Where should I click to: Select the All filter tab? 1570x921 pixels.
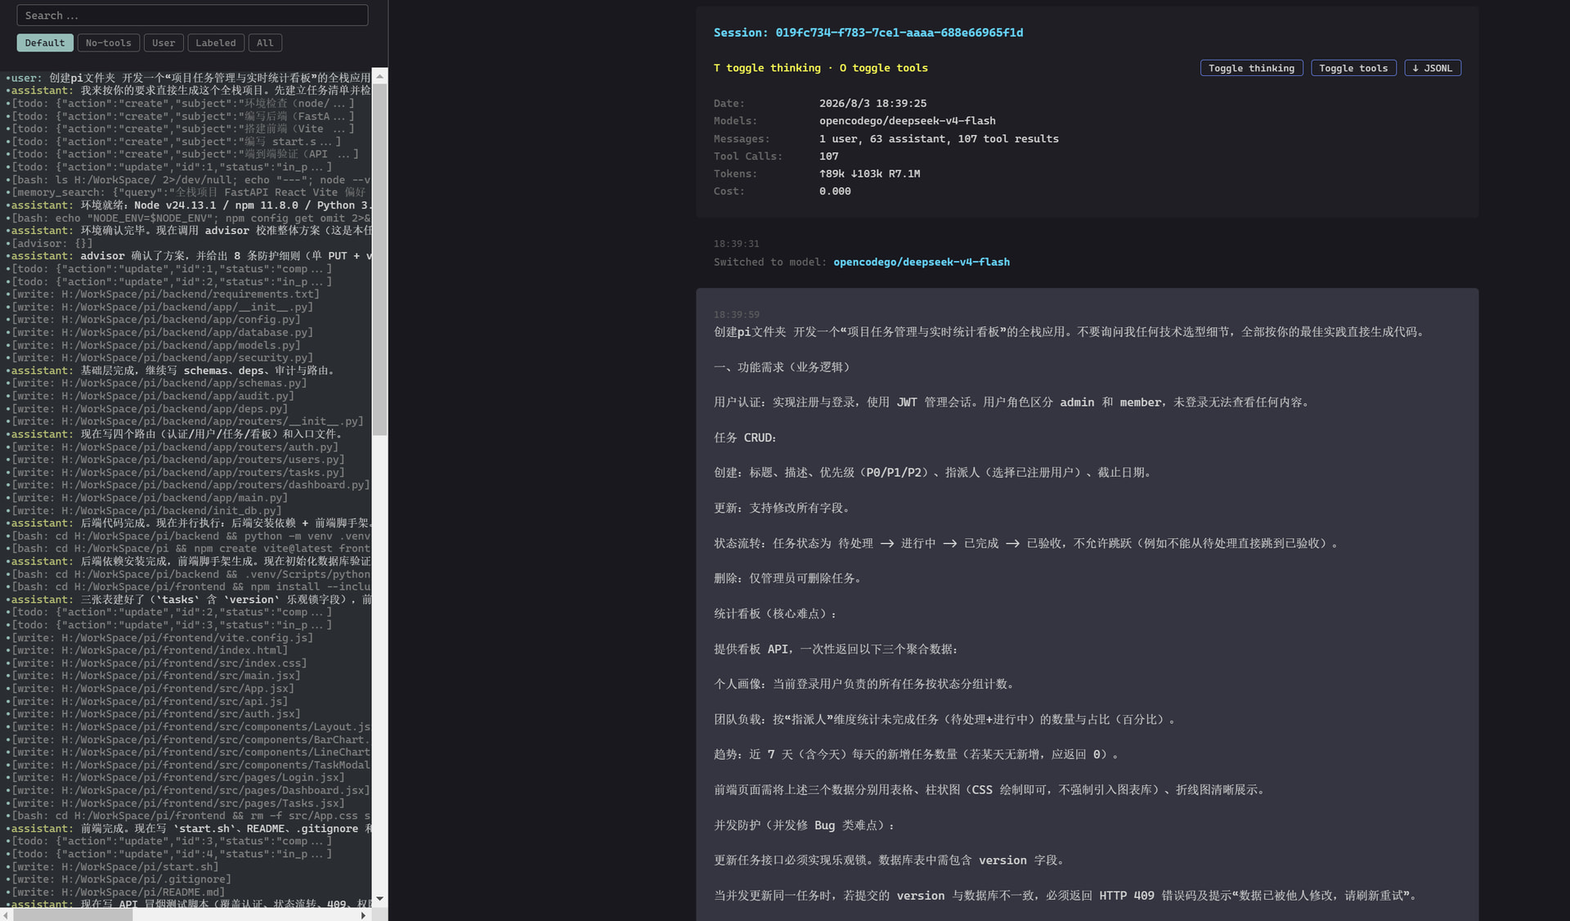pyautogui.click(x=265, y=43)
